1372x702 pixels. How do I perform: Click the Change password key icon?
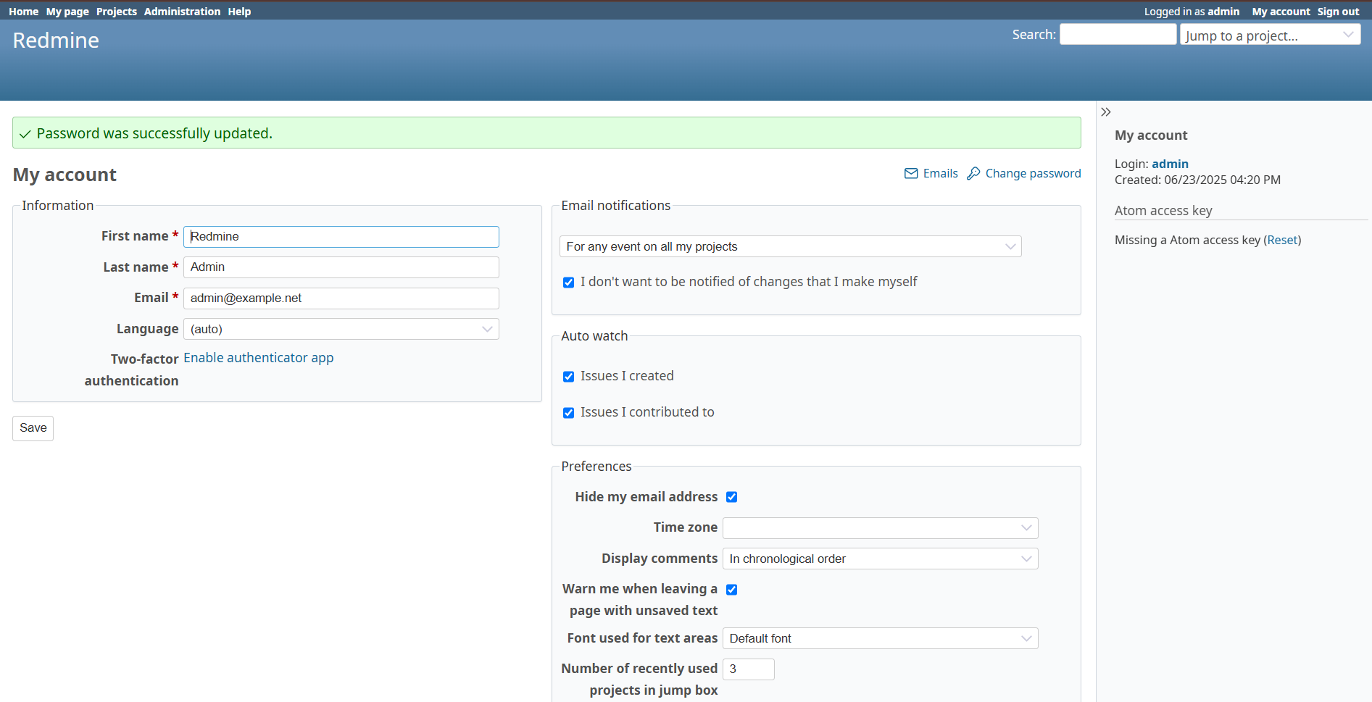click(973, 173)
